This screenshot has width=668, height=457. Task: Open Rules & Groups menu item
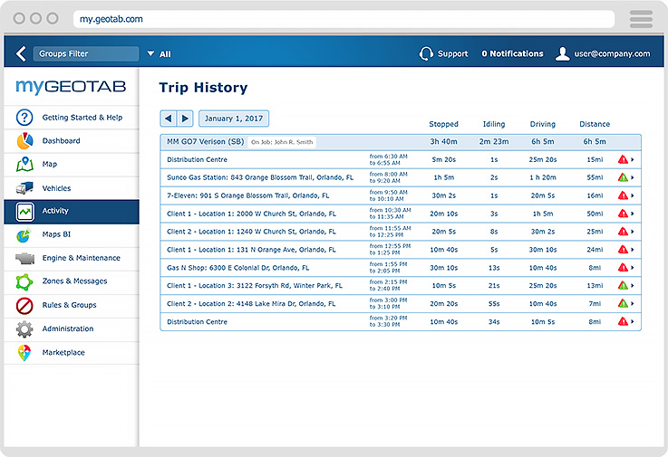click(x=72, y=306)
